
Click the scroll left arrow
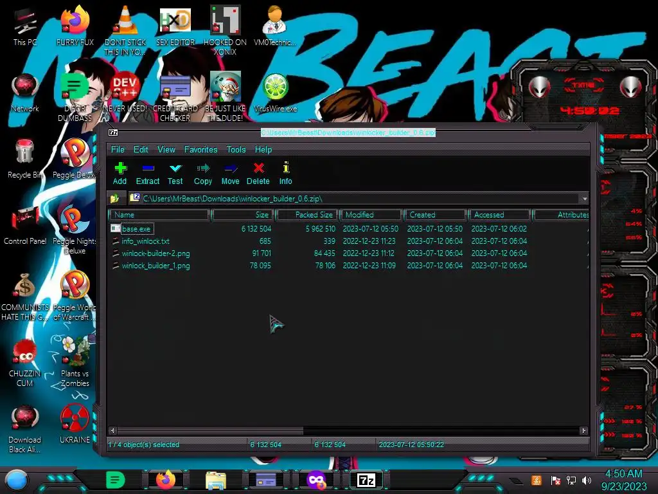click(112, 430)
